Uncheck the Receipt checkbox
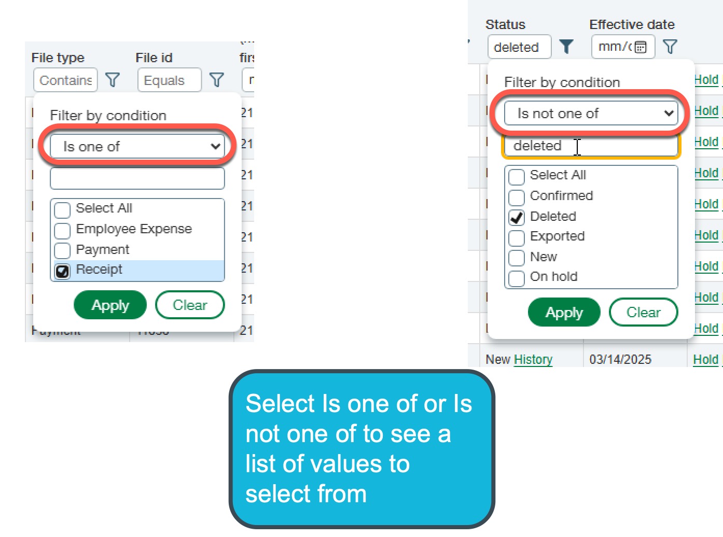Screen dimensions: 723x537 63,271
